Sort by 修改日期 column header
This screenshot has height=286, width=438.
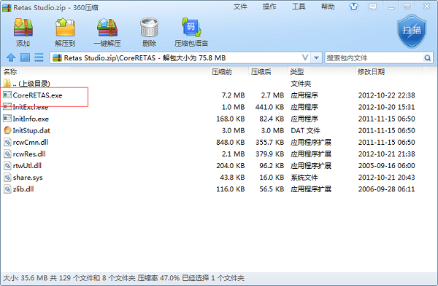[x=372, y=72]
